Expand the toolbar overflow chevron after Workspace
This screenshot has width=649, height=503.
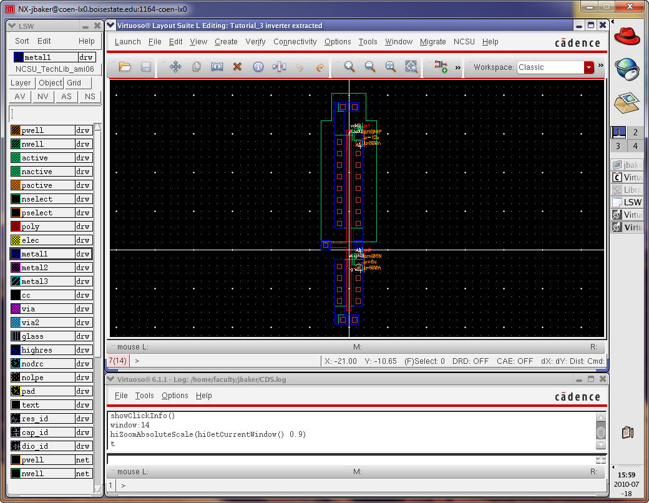(601, 66)
